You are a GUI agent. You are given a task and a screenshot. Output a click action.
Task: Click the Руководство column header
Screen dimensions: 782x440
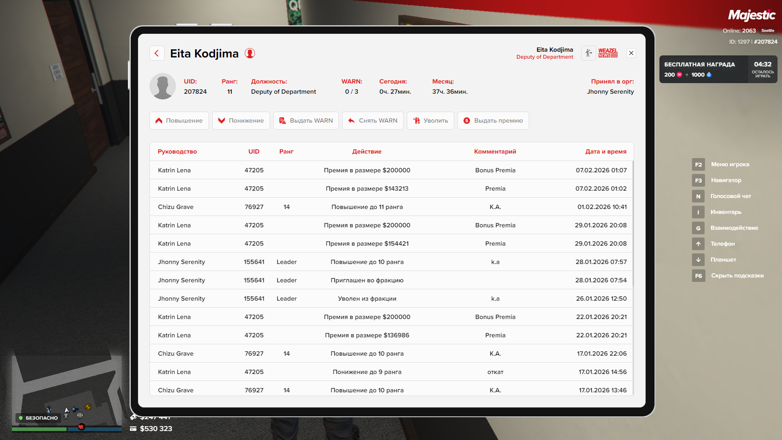tap(177, 152)
